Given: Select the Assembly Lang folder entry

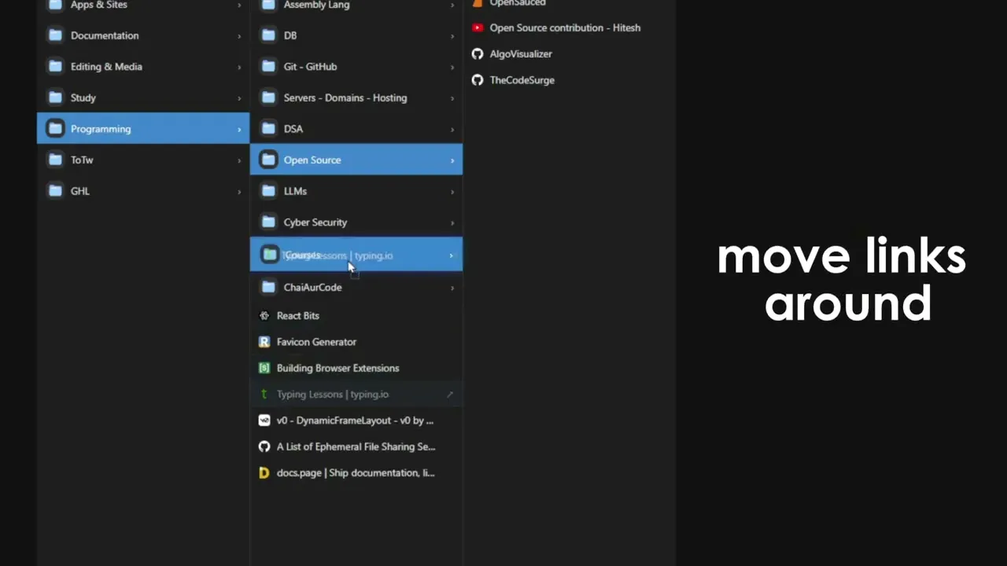Looking at the screenshot, I should tap(356, 6).
